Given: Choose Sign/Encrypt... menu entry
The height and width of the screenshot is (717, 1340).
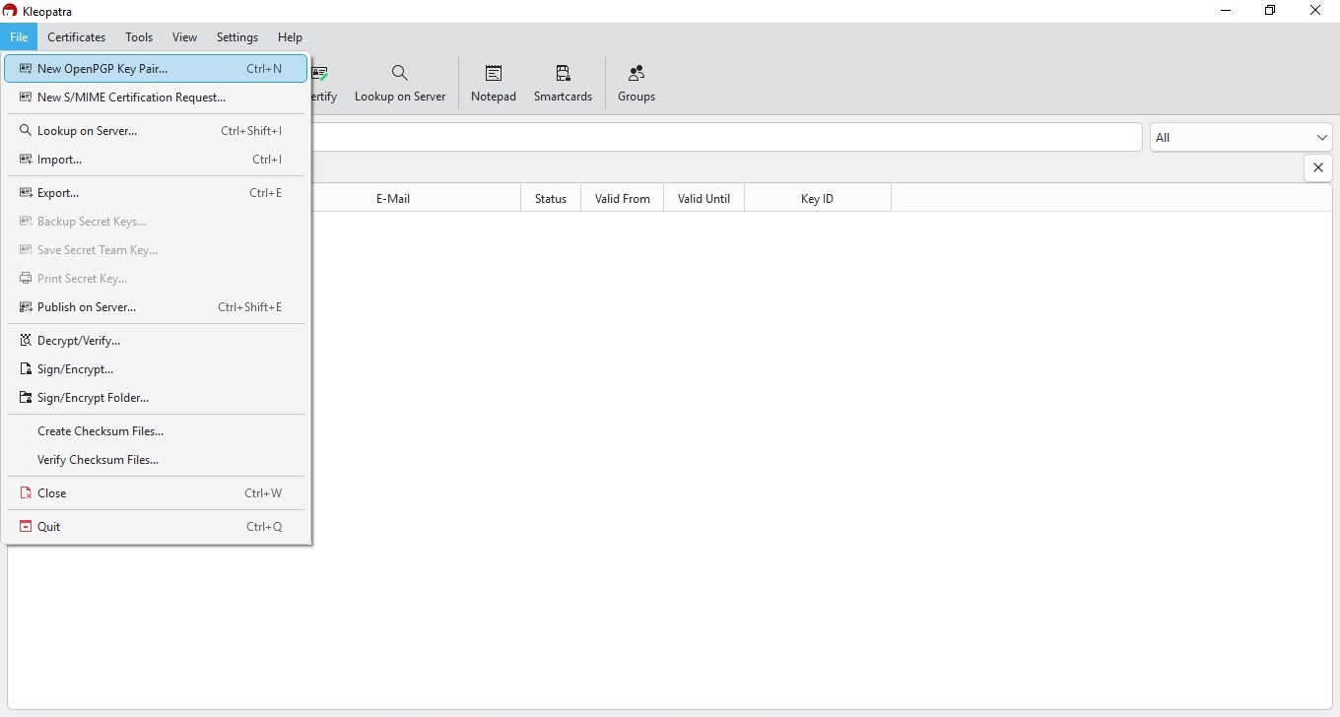Looking at the screenshot, I should coord(156,369).
